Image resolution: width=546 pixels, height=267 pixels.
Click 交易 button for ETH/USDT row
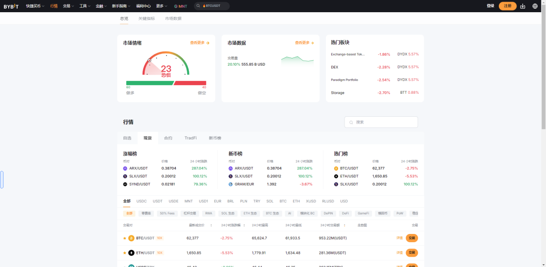tap(412, 253)
